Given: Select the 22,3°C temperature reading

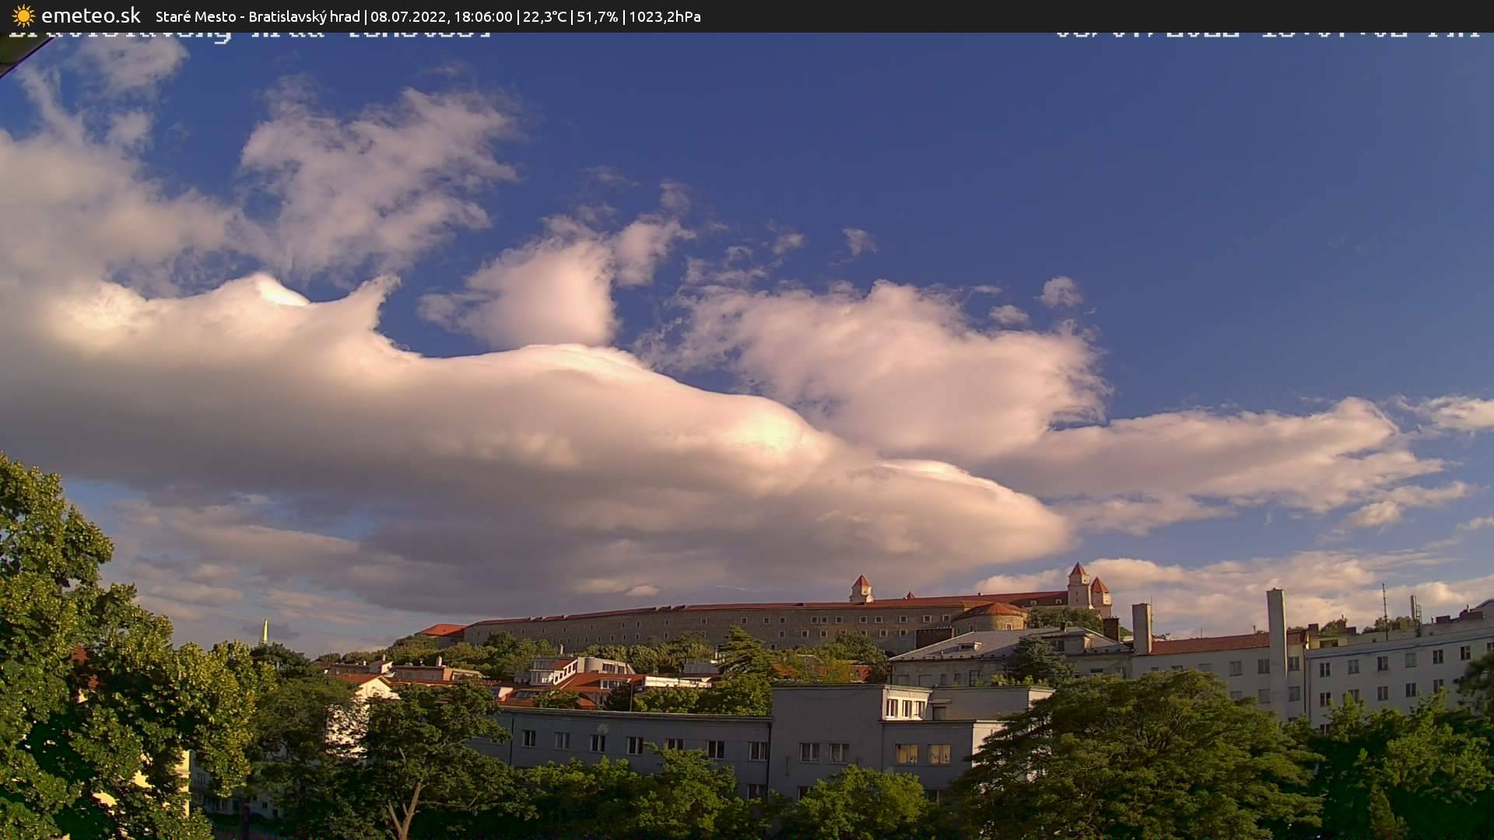Looking at the screenshot, I should [545, 16].
